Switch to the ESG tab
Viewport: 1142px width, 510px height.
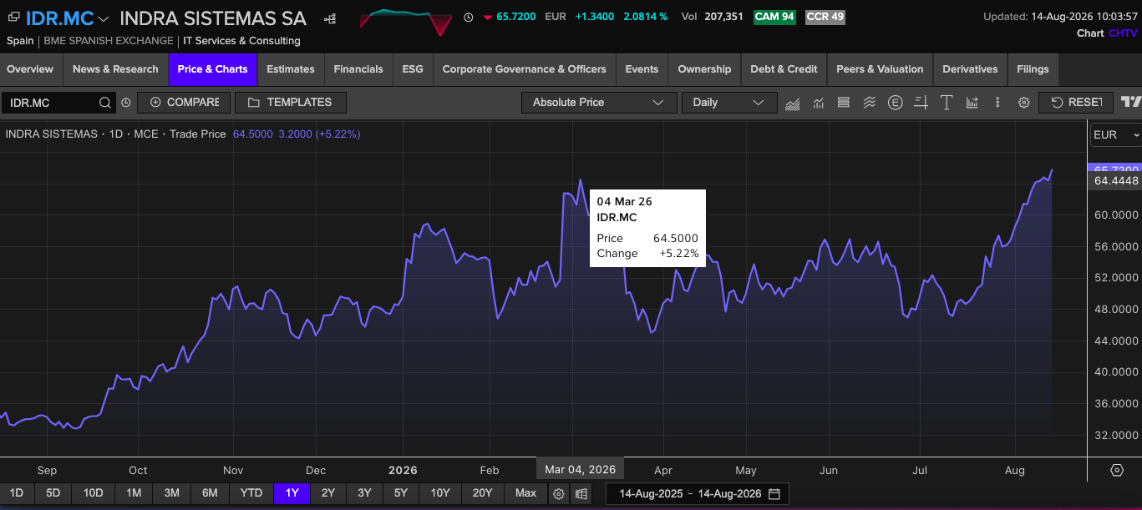413,69
